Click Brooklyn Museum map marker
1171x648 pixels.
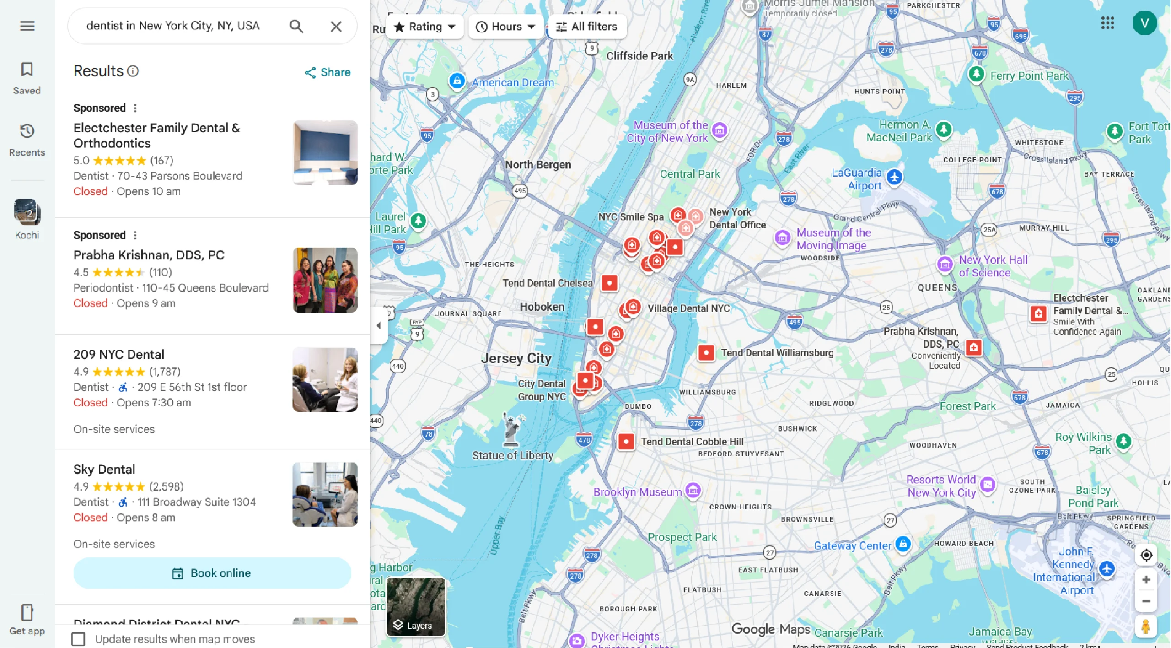click(693, 491)
